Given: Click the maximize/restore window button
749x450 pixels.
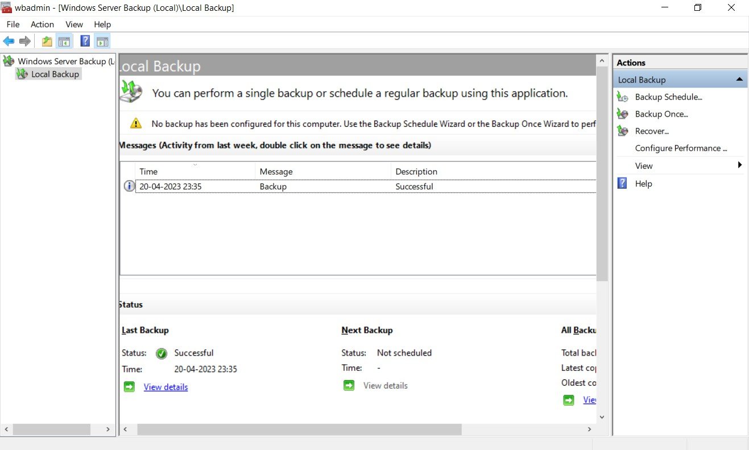Looking at the screenshot, I should [698, 7].
